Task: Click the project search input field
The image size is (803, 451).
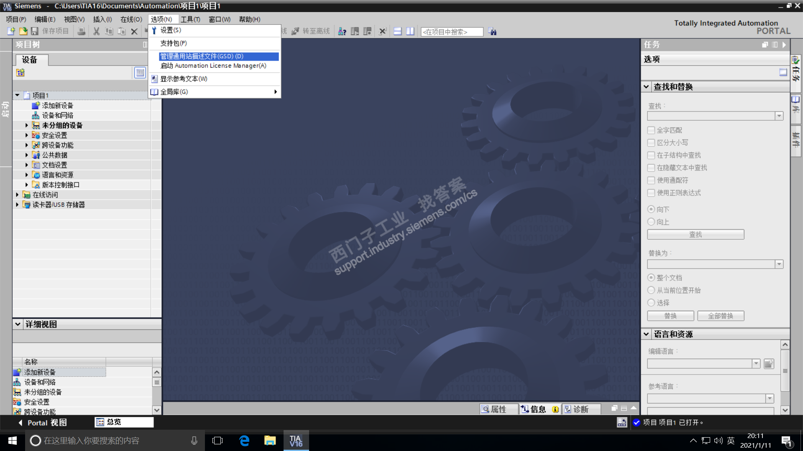Action: click(451, 32)
